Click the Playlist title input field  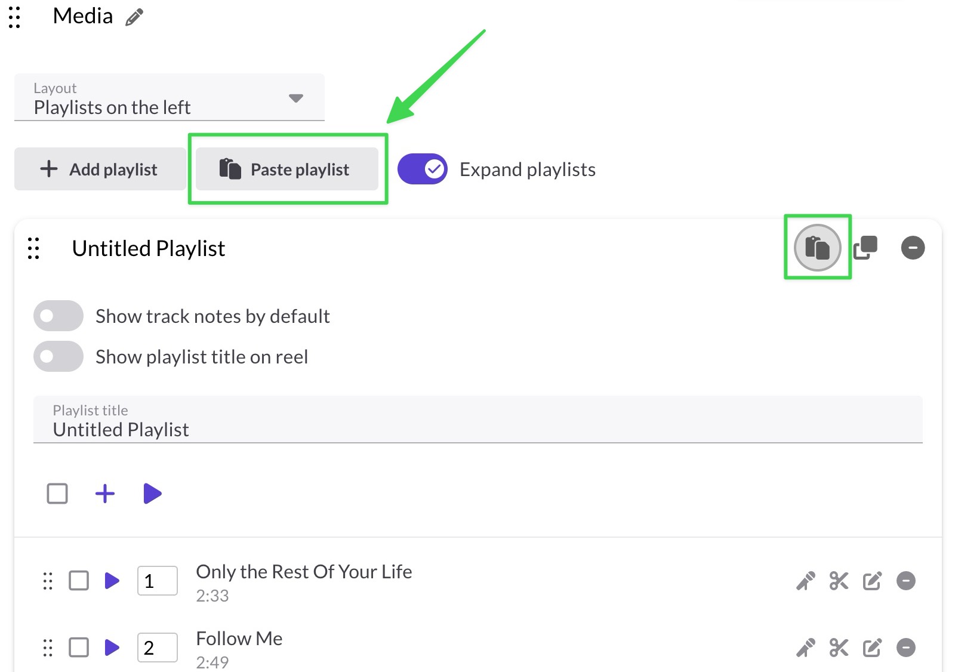point(478,420)
